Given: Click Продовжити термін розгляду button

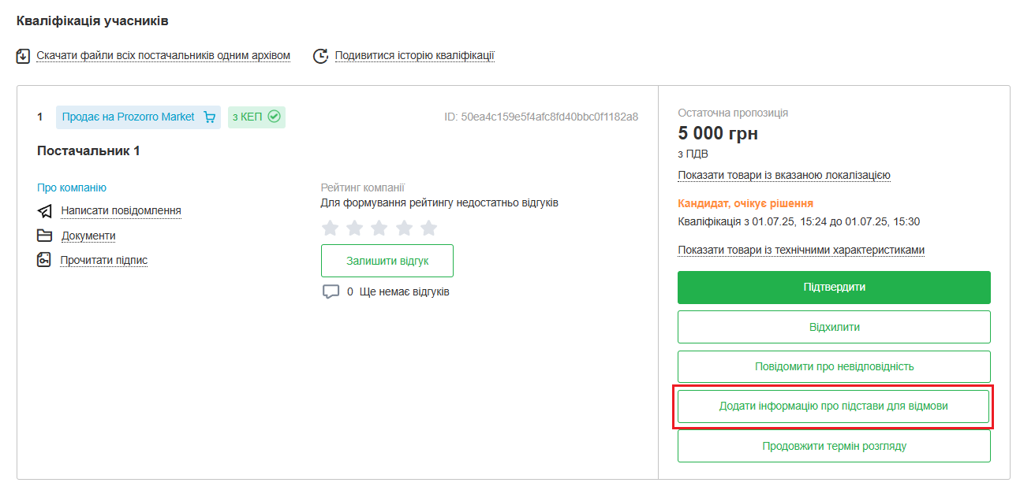Looking at the screenshot, I should click(x=834, y=446).
